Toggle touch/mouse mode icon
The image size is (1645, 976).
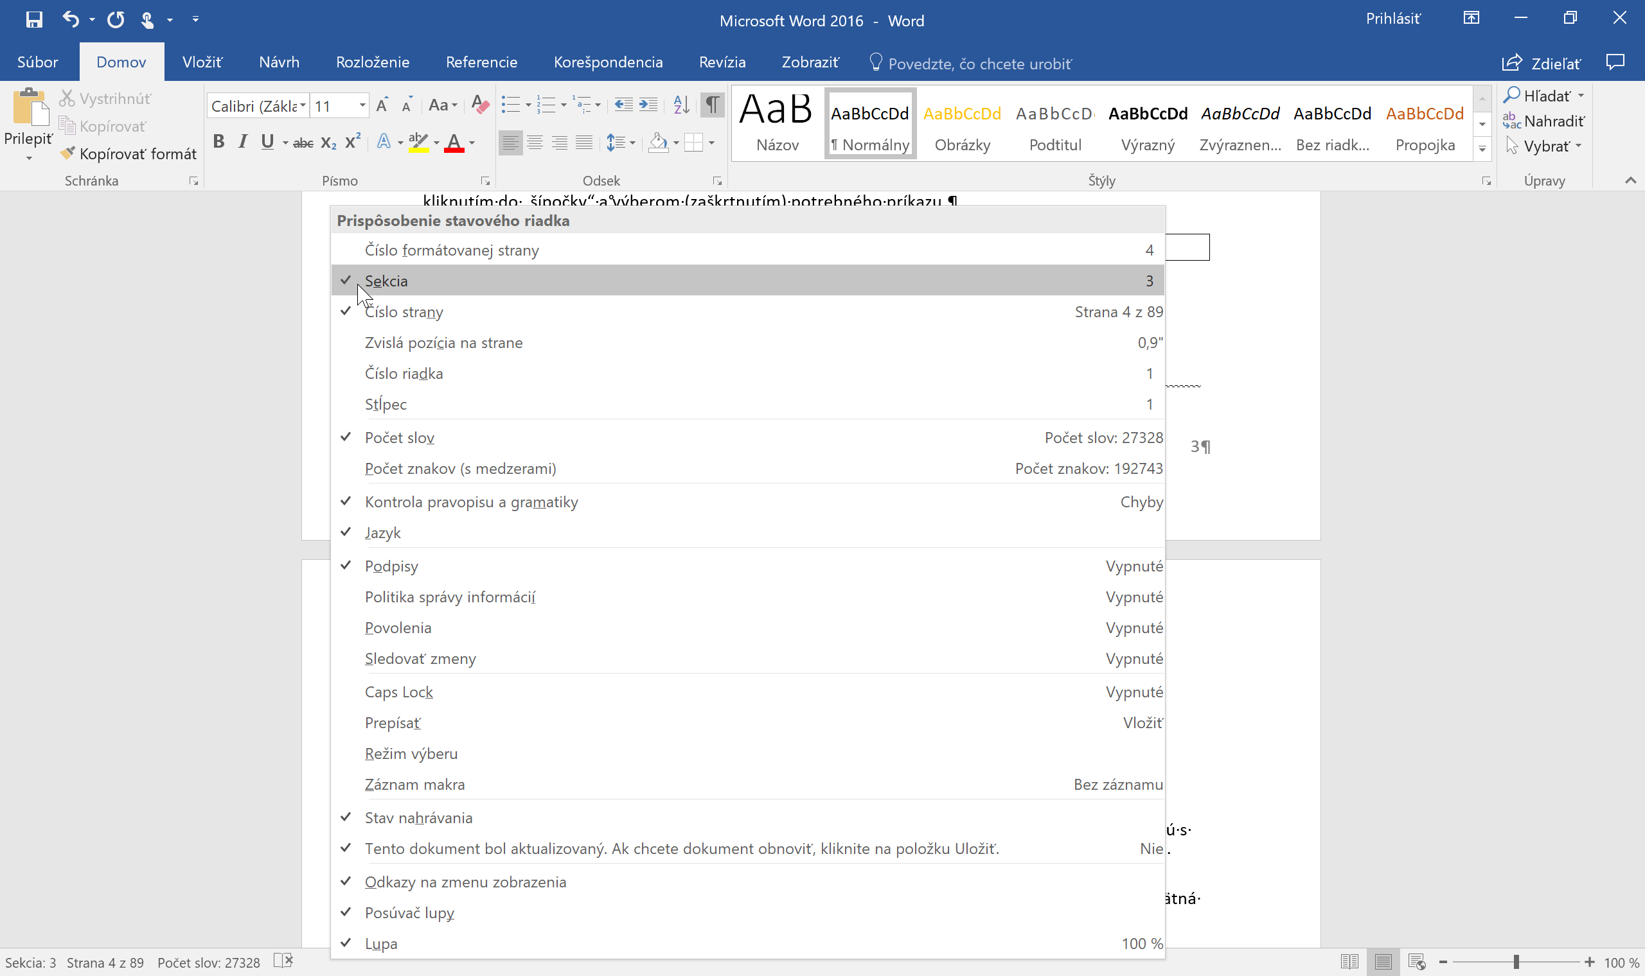tap(147, 20)
